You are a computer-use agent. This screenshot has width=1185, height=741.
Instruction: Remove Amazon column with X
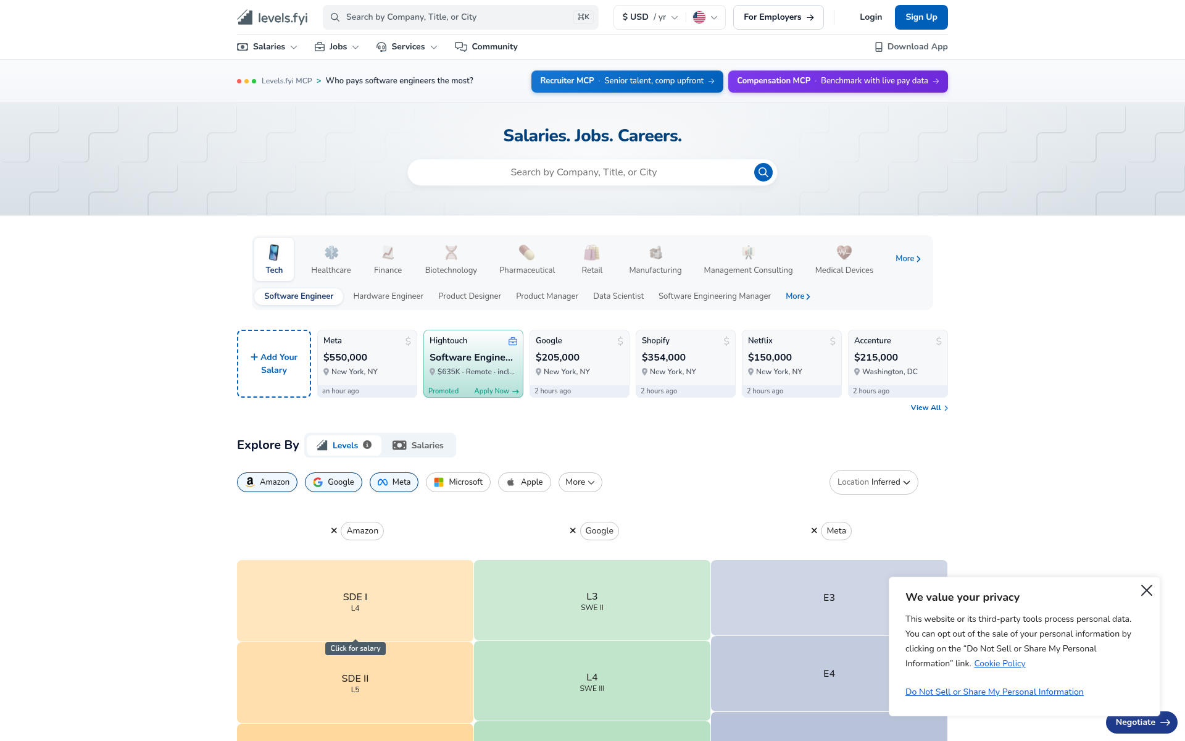pyautogui.click(x=334, y=530)
